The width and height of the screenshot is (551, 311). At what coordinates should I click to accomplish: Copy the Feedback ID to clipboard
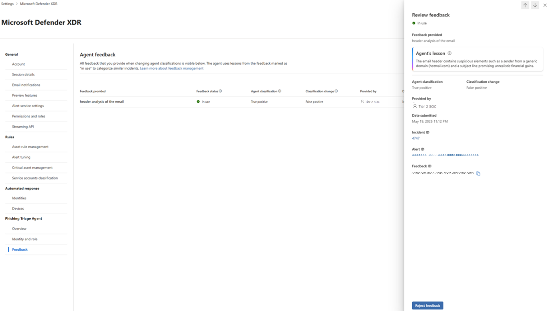478,173
